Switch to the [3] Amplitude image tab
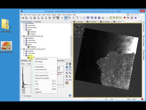146x110 pixels. 106,22
